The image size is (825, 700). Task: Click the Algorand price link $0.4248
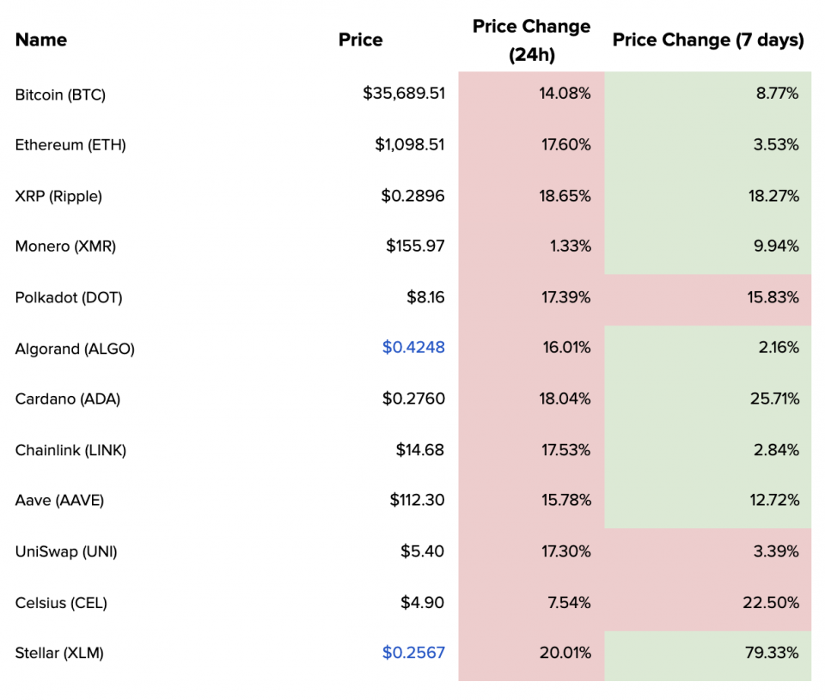click(x=413, y=348)
